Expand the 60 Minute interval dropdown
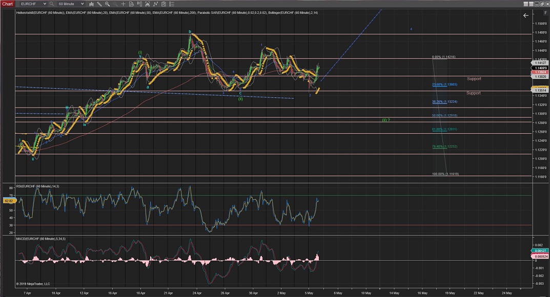This screenshot has height=297, width=550. pos(82,4)
